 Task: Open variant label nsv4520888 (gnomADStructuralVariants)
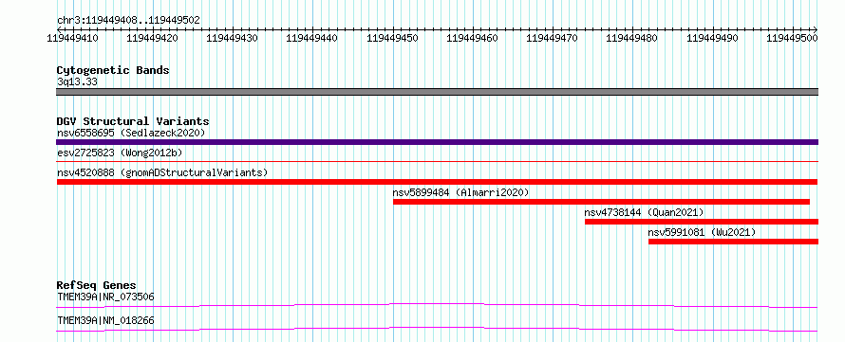(x=162, y=172)
